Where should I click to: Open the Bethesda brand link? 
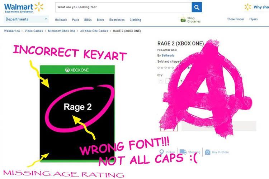(x=168, y=55)
